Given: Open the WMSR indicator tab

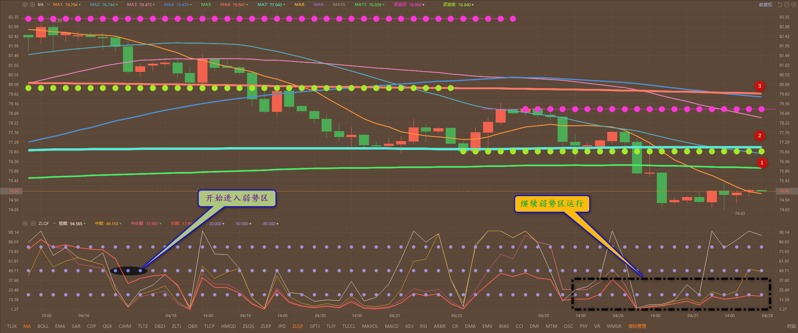Looking at the screenshot, I should (x=614, y=326).
